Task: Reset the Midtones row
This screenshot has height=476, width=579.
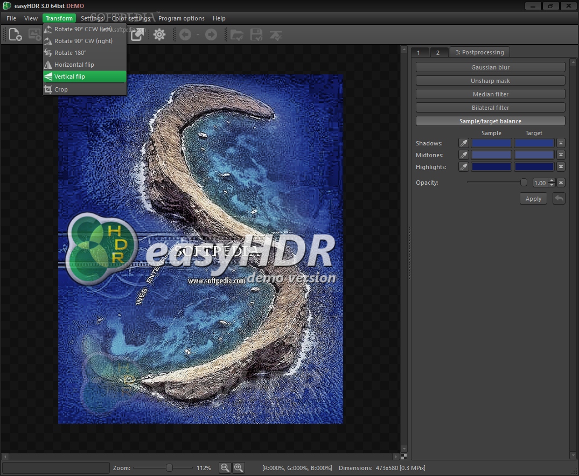Action: (561, 155)
